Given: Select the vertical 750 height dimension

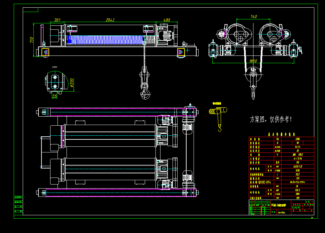Looking at the screenshot, I should (x=32, y=40).
